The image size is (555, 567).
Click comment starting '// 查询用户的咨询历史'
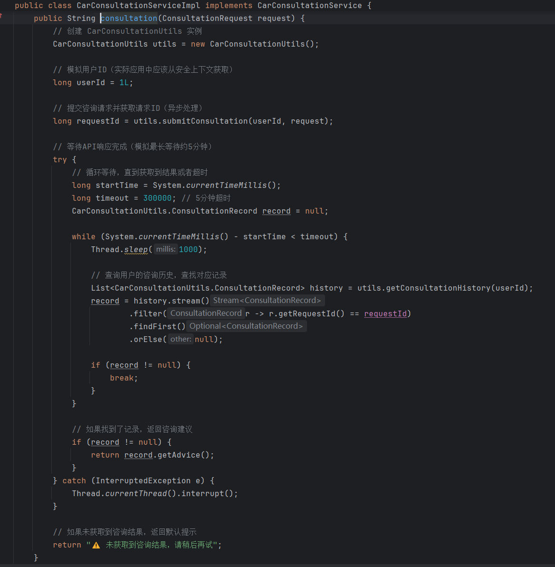point(159,275)
